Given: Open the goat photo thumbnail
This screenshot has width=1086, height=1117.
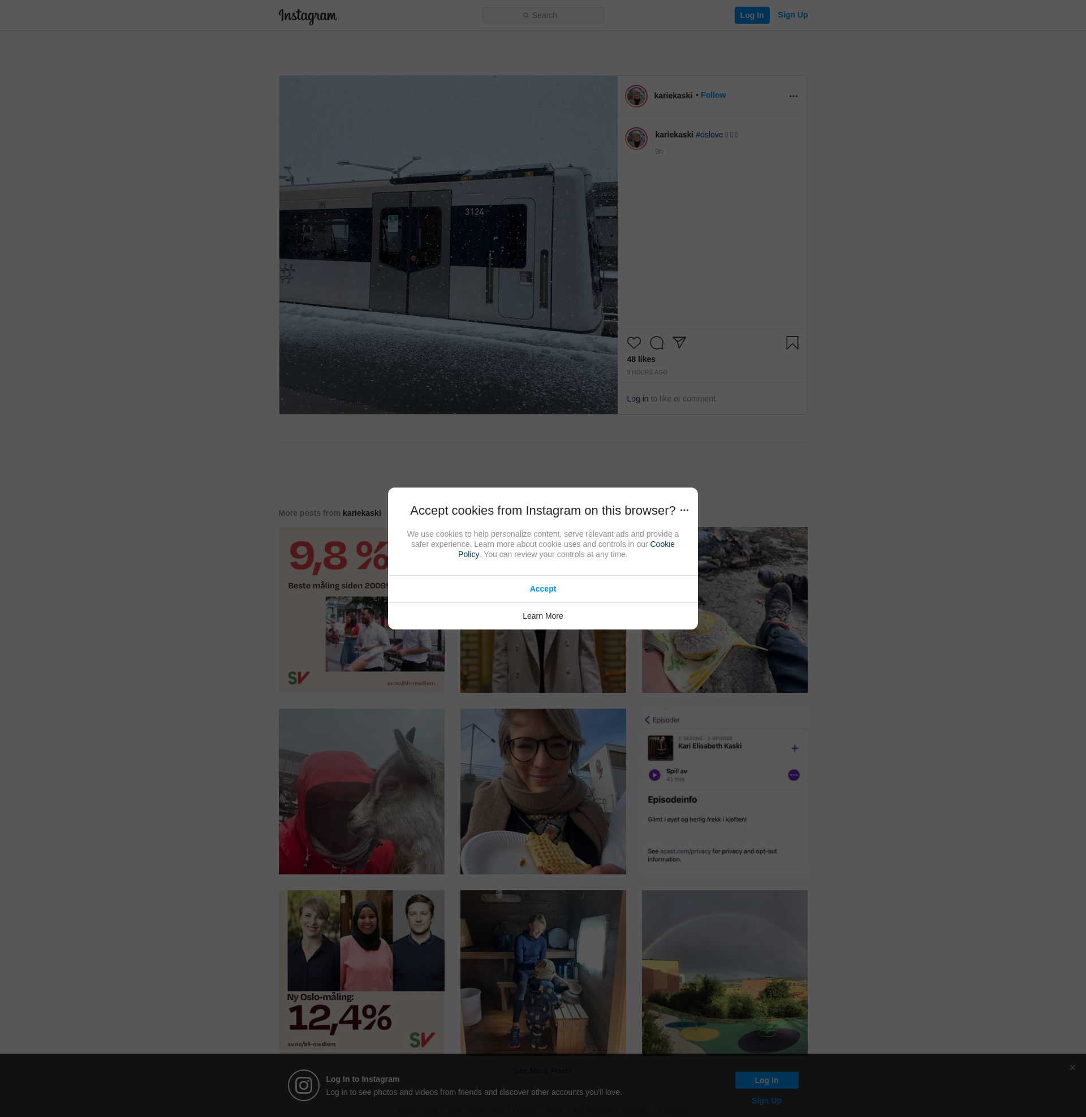Looking at the screenshot, I should coord(361,791).
